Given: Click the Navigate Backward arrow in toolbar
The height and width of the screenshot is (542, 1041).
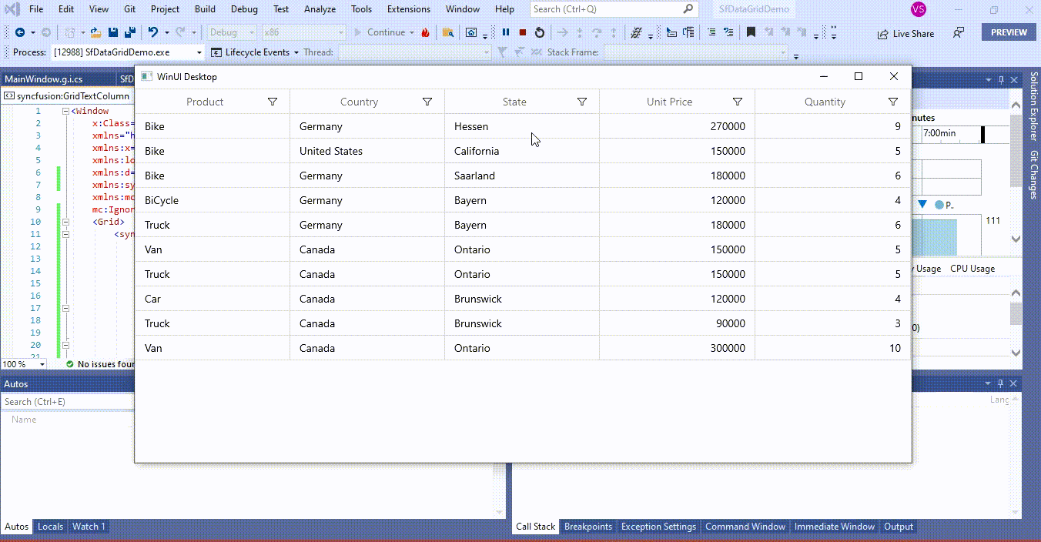Looking at the screenshot, I should (x=20, y=32).
